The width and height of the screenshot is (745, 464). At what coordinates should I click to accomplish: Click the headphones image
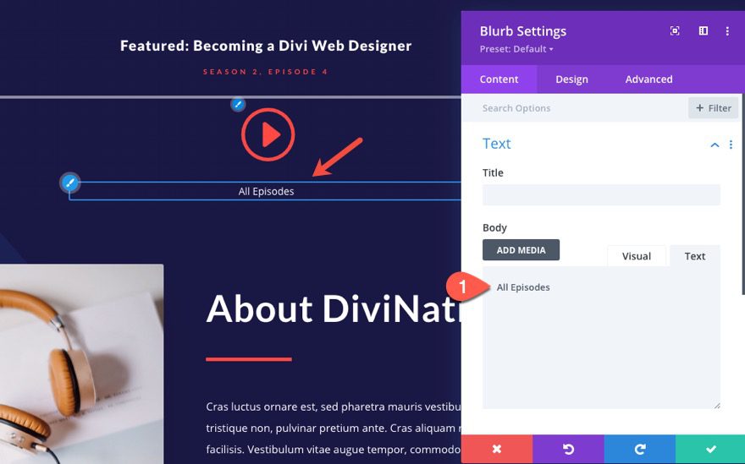coord(82,364)
